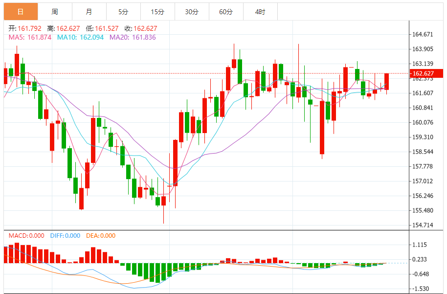Select the 日 daily timeframe tab
Image resolution: width=447 pixels, height=294 pixels.
click(21, 12)
